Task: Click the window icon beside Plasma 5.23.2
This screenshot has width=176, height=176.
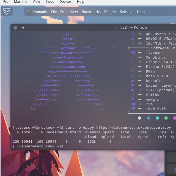Action: point(133,67)
